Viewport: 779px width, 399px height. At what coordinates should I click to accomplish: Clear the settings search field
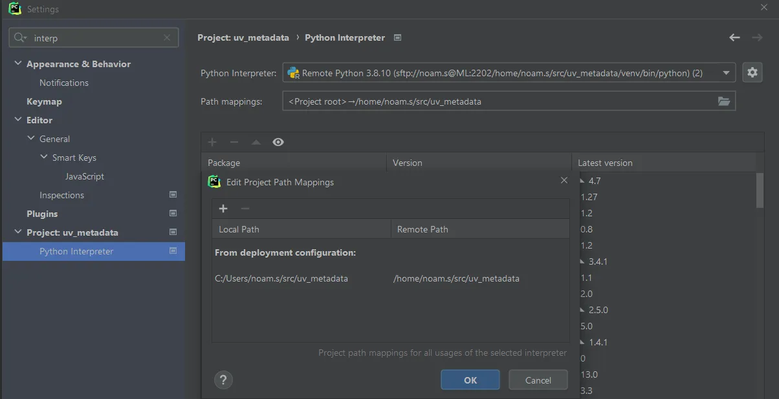[167, 38]
